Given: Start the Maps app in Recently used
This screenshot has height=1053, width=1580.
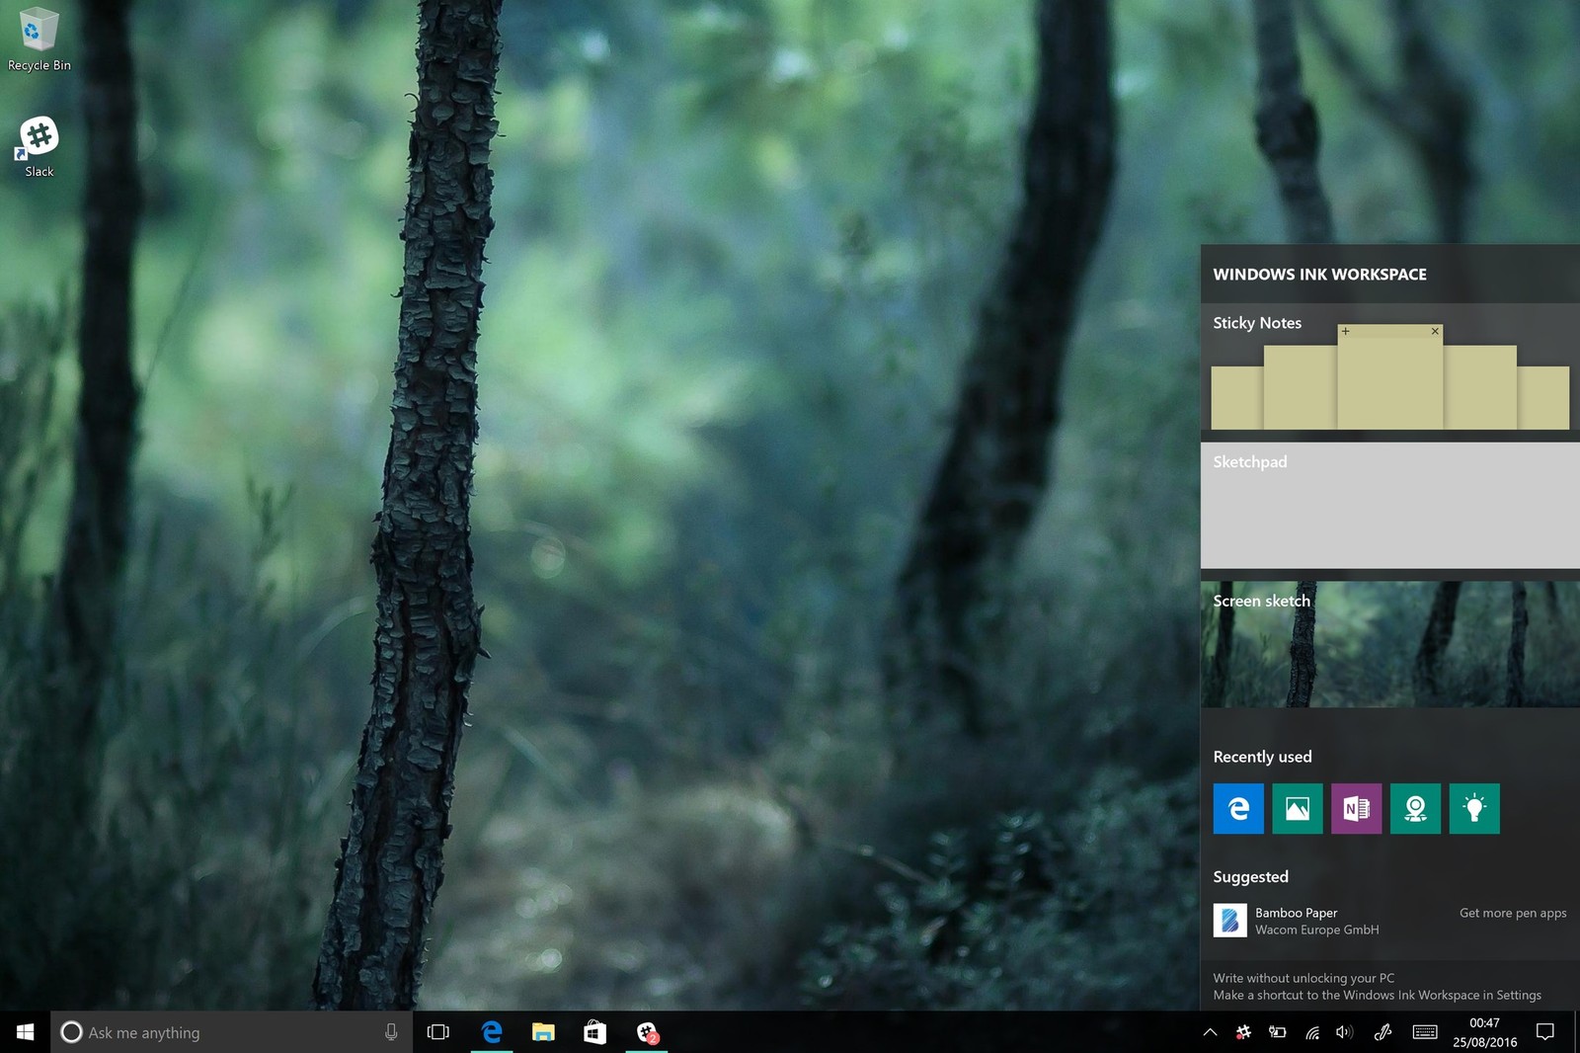Looking at the screenshot, I should 1415,808.
